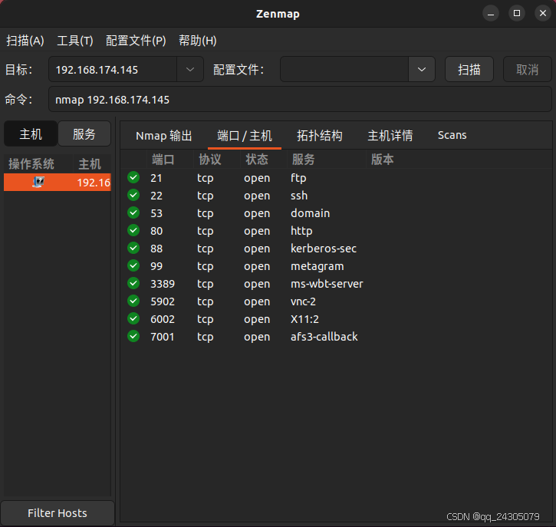Viewport: 556px width, 527px height.
Task: Click the target input field with 192.168.174.145
Action: click(x=113, y=70)
